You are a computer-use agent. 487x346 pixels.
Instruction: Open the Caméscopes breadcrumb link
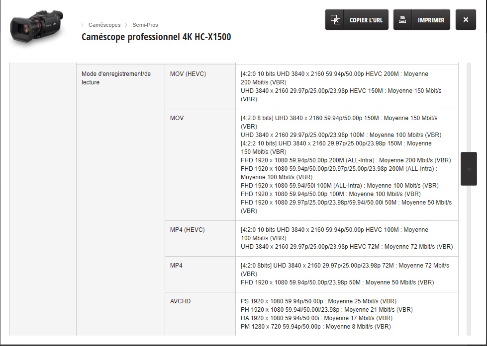(x=104, y=25)
